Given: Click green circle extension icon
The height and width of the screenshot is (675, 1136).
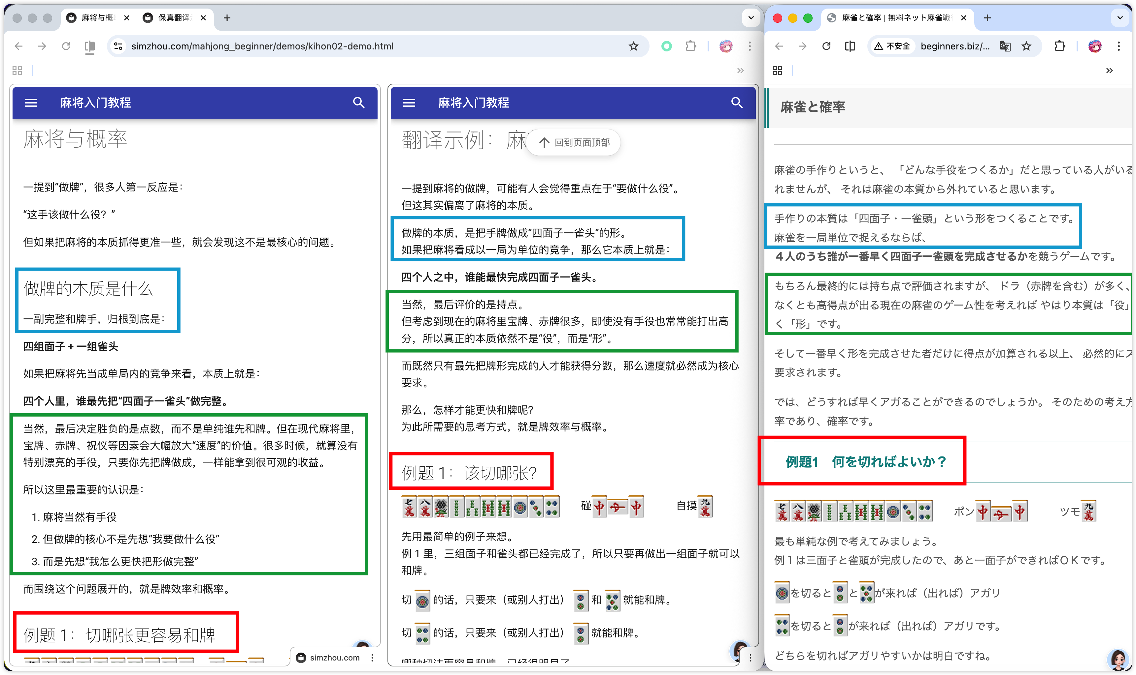Looking at the screenshot, I should pos(666,46).
